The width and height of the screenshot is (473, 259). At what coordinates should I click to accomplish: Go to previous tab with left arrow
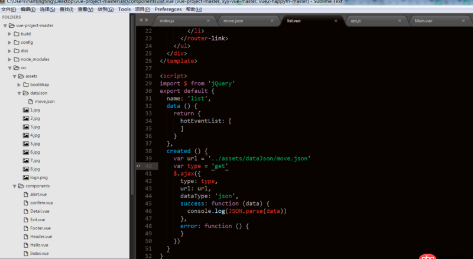pyautogui.click(x=141, y=20)
